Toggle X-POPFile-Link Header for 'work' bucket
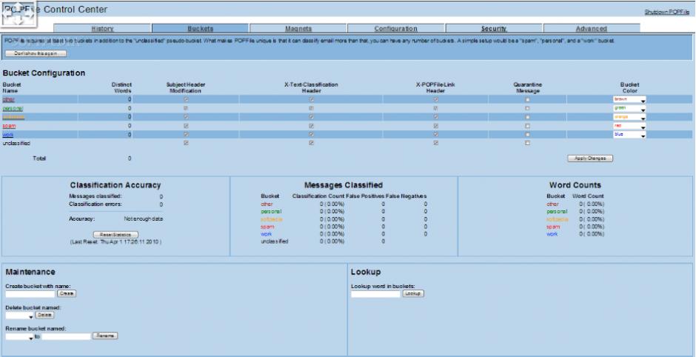 tap(435, 135)
